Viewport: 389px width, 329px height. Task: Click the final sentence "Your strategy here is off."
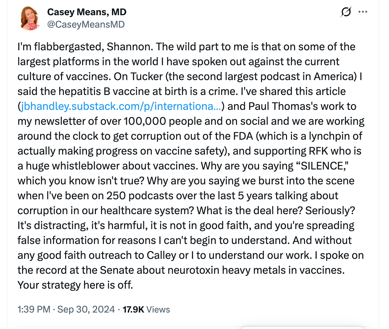click(75, 285)
